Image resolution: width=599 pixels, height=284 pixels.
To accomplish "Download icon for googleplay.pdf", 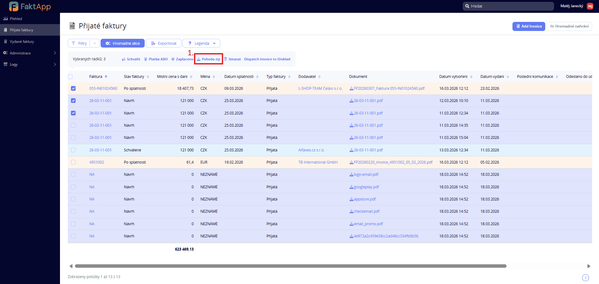I will tap(351, 187).
